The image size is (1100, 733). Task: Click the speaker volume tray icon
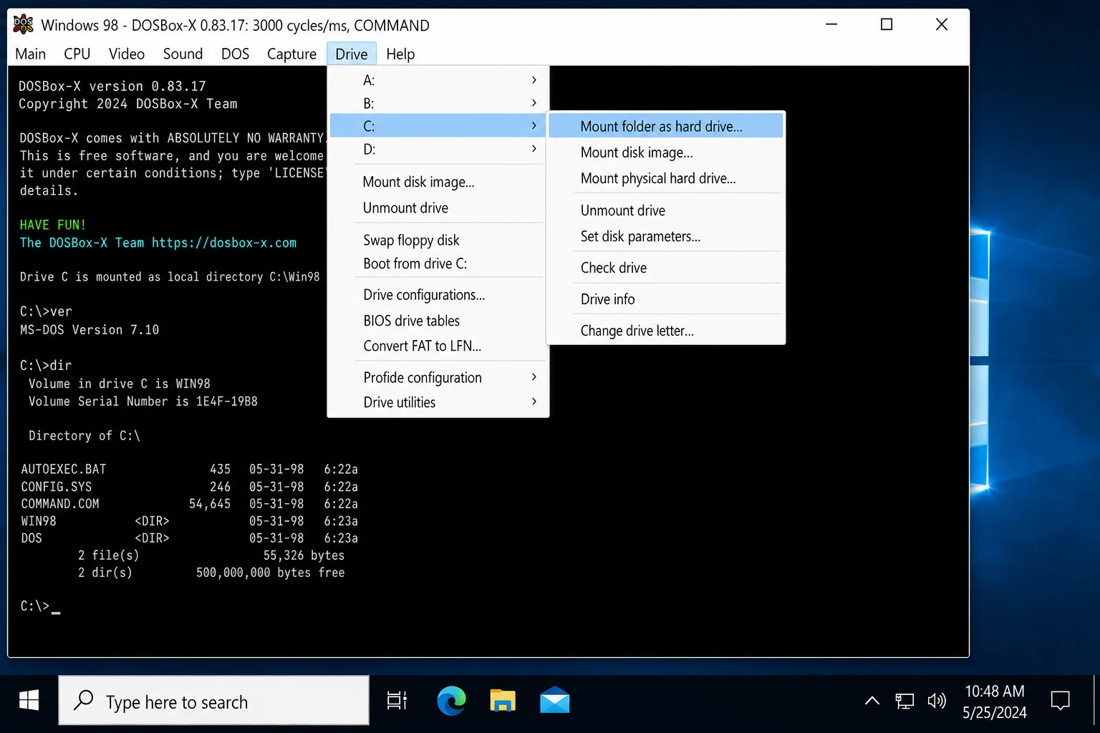pyautogui.click(x=937, y=701)
